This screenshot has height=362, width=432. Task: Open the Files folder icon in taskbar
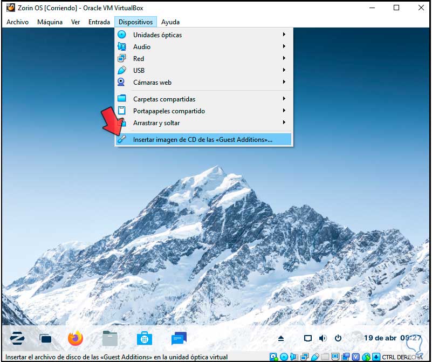110,338
